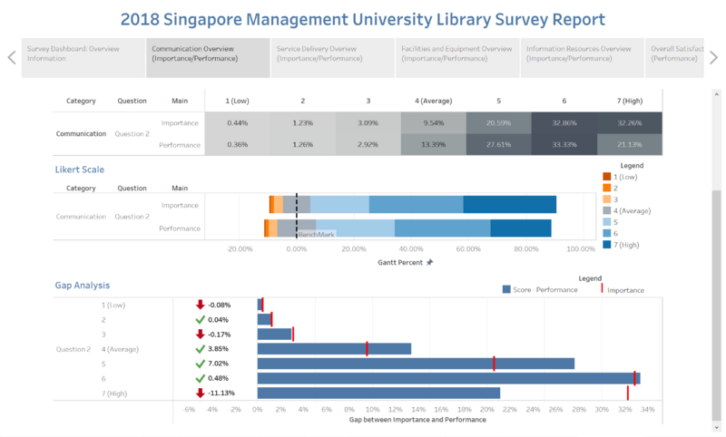726x437 pixels.
Task: Click green check beside 0.04%
Action: click(x=200, y=319)
